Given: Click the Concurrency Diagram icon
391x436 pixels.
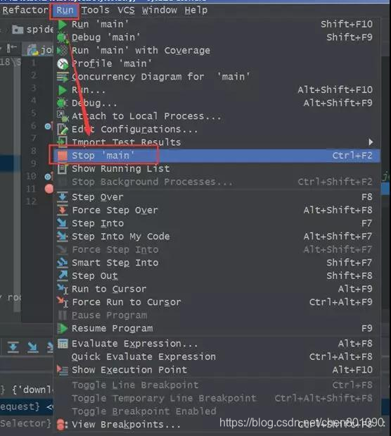Looking at the screenshot, I should [x=63, y=77].
